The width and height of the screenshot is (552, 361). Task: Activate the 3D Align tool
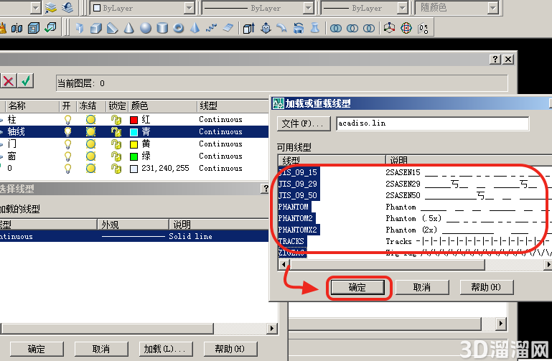[x=423, y=28]
